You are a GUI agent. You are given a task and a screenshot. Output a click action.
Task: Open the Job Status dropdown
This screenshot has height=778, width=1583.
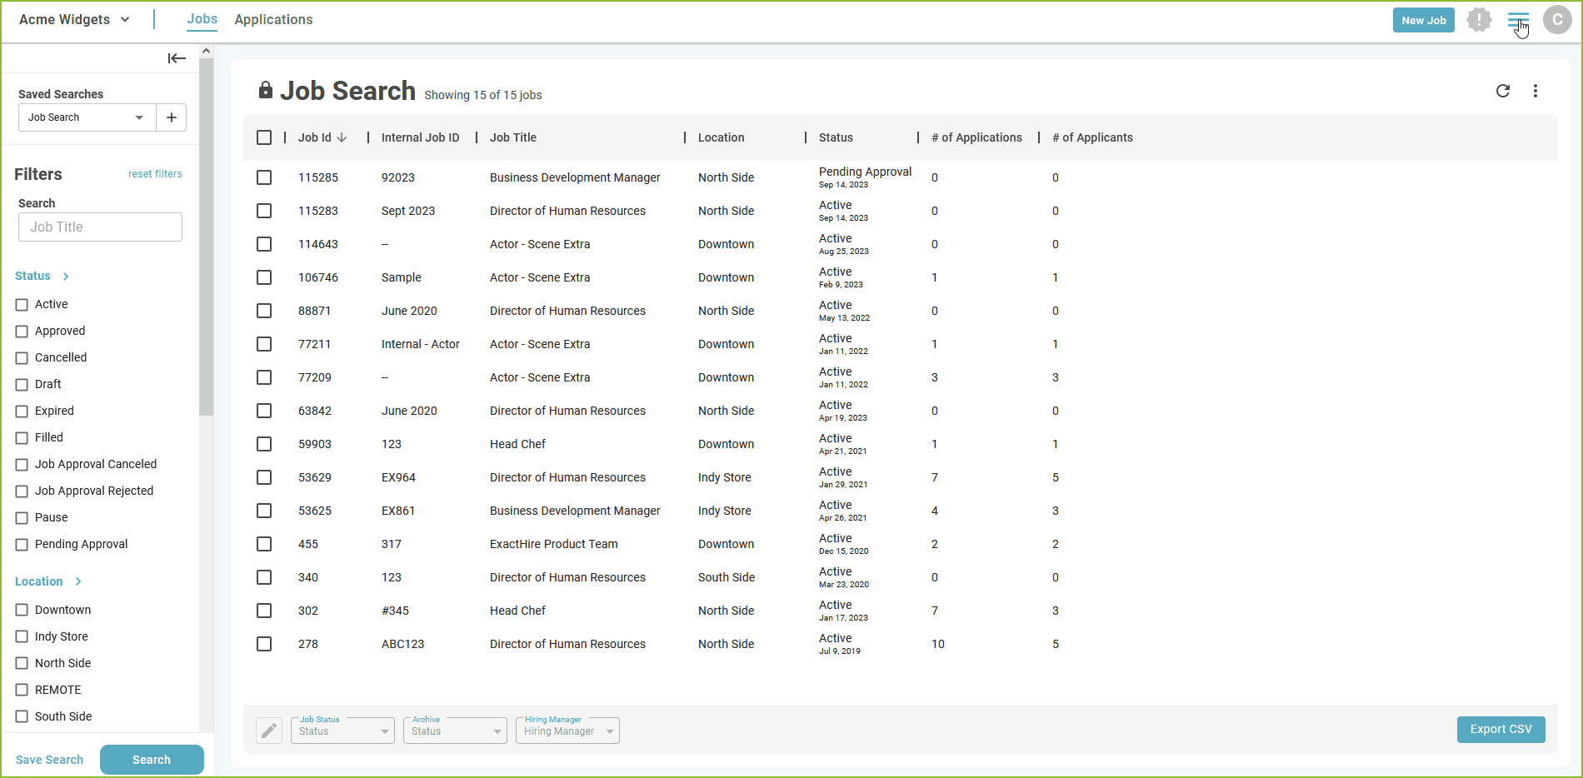point(342,731)
